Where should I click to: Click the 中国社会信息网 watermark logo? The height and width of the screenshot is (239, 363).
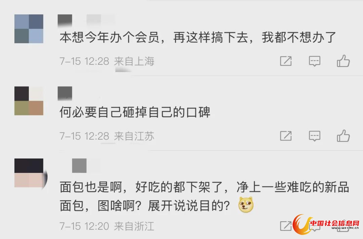326,225
